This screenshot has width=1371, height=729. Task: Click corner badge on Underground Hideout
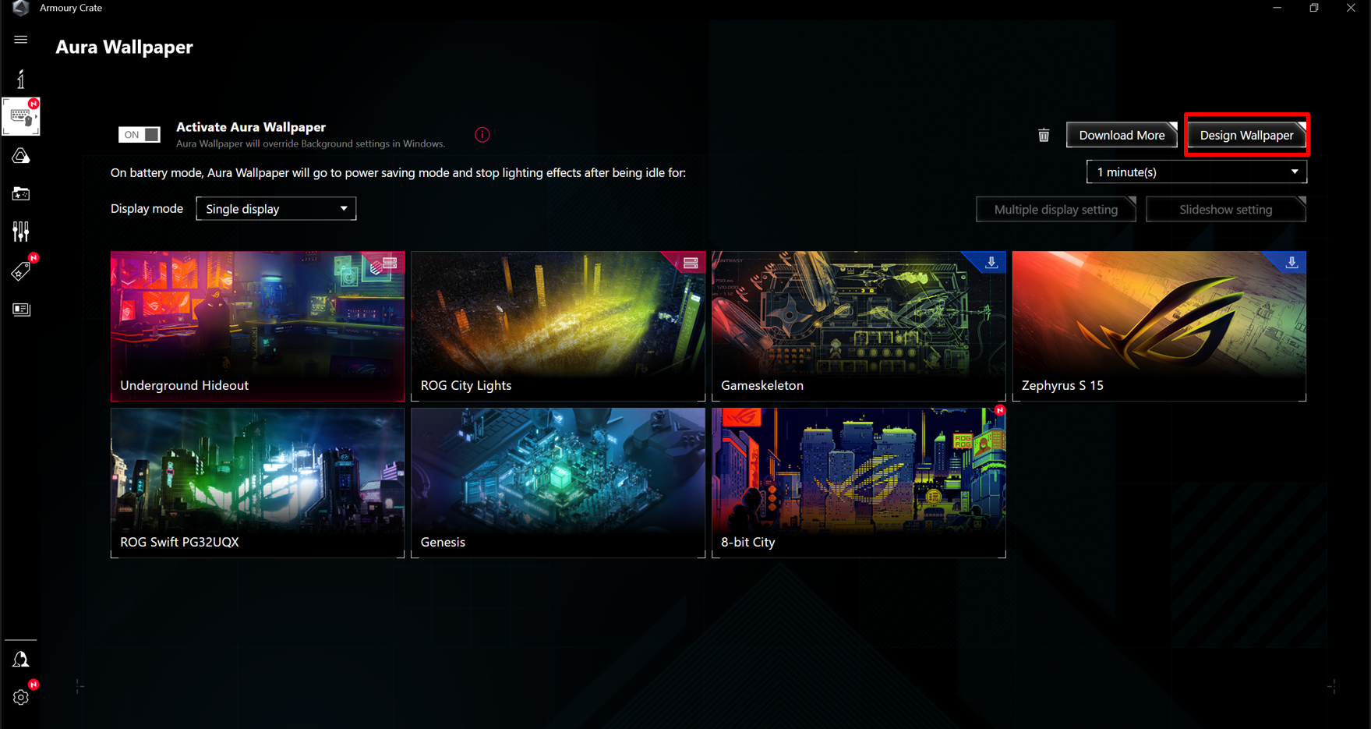390,264
